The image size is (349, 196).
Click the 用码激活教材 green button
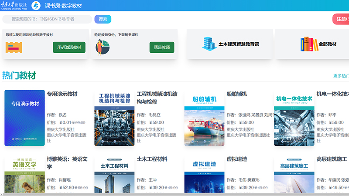coord(69,47)
